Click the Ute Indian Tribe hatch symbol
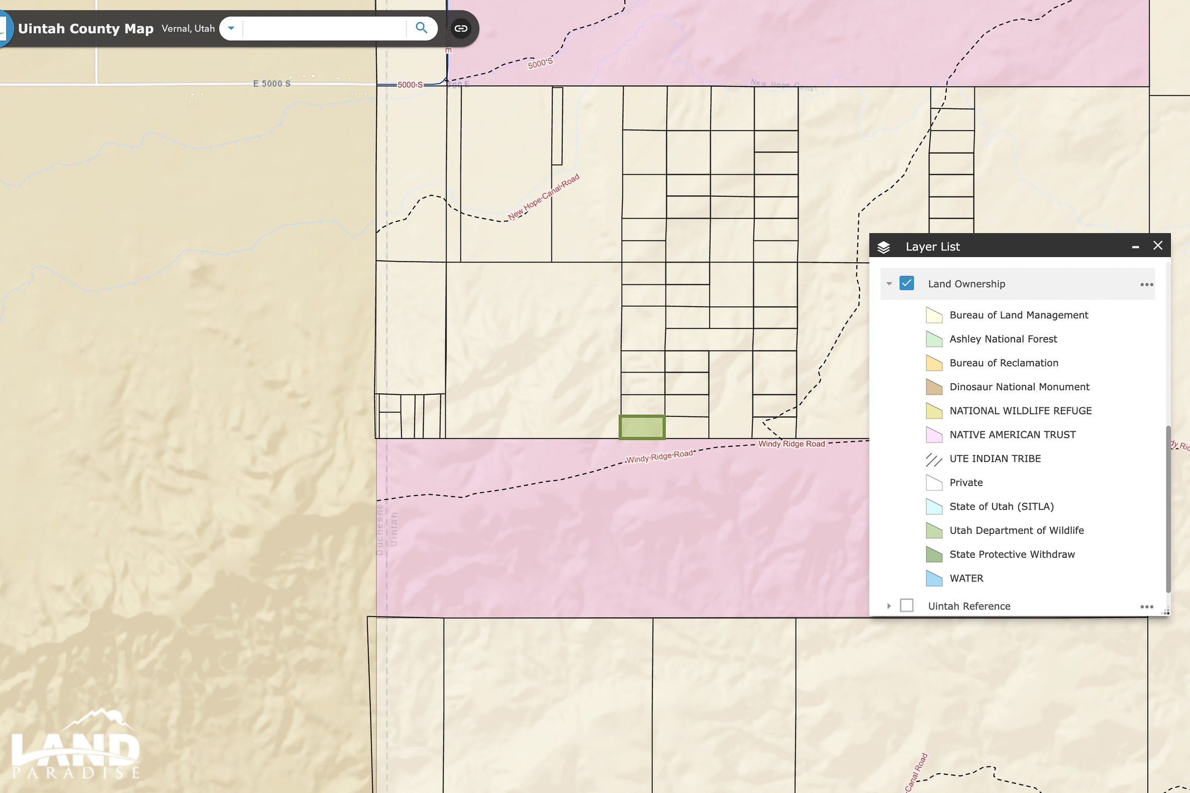This screenshot has width=1190, height=793. (x=934, y=459)
